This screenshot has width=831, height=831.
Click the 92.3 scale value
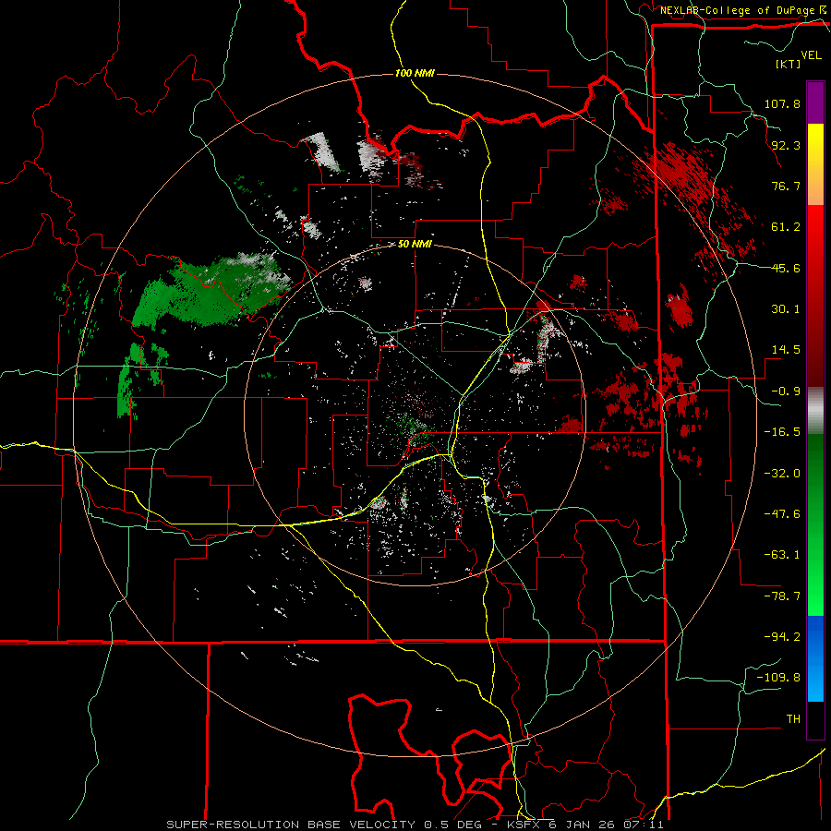[x=786, y=145]
